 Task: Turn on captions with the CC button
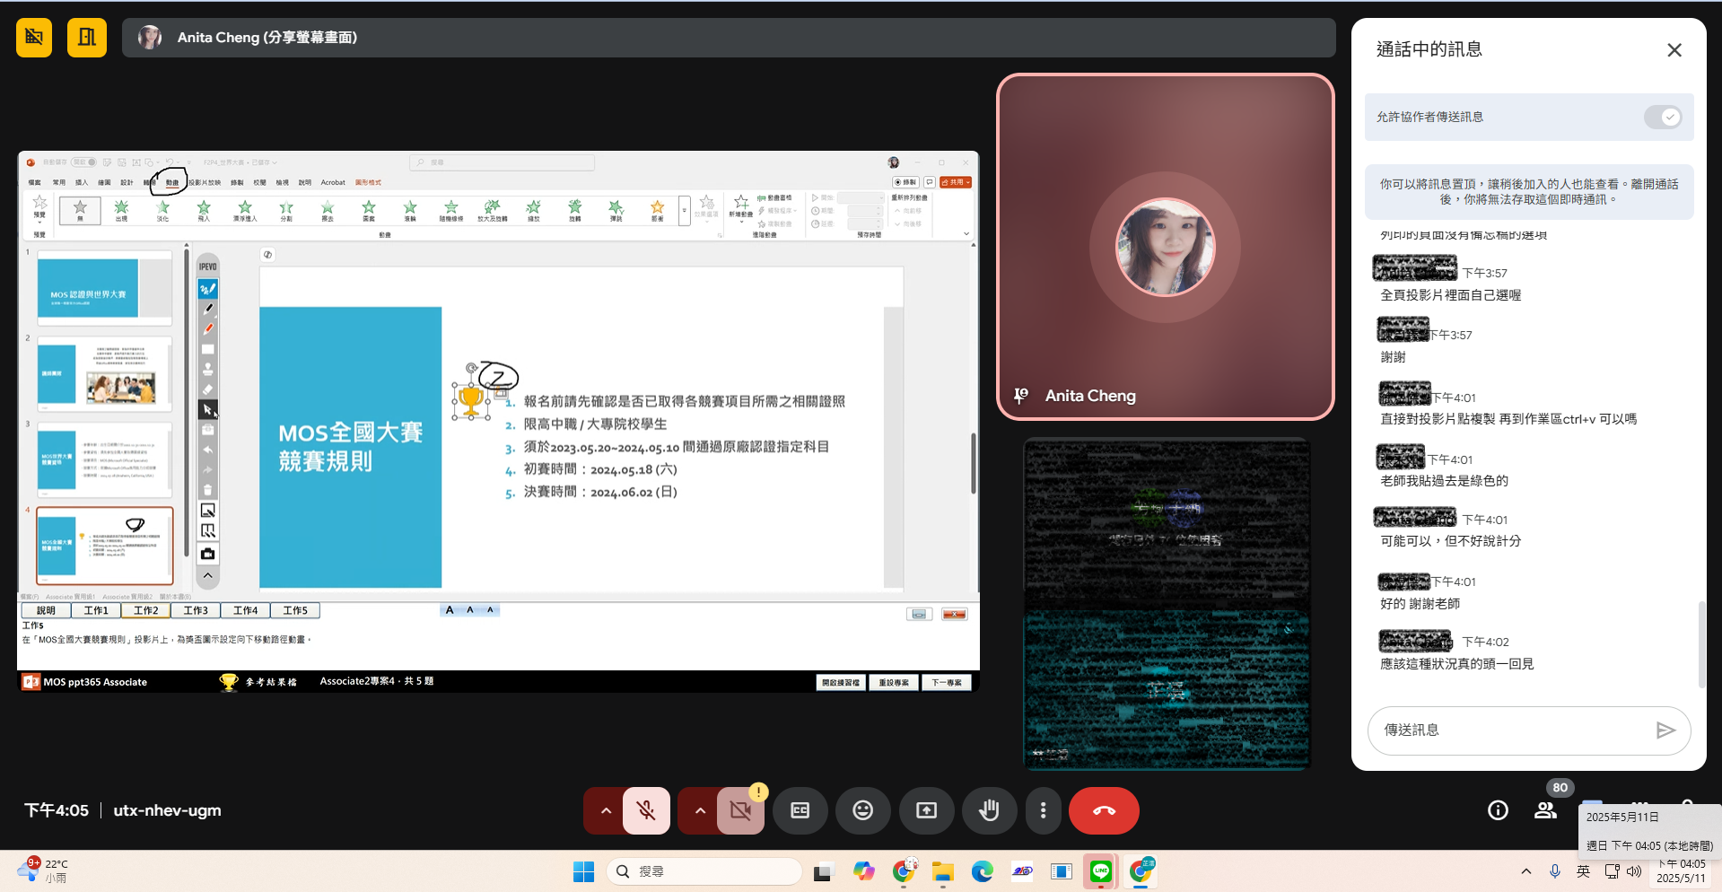(800, 810)
